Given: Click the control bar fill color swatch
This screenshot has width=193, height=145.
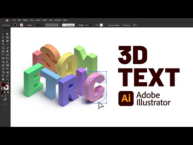Looking at the screenshot, I should pyautogui.click(x=15, y=25).
